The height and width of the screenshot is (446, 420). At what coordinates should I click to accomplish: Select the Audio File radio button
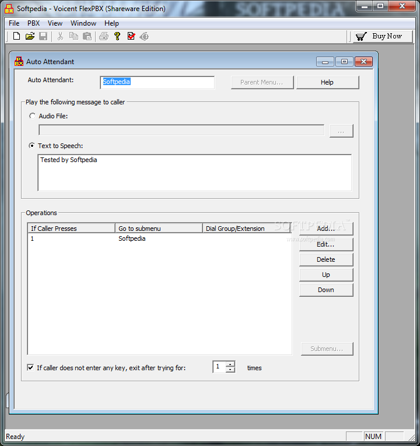click(32, 116)
